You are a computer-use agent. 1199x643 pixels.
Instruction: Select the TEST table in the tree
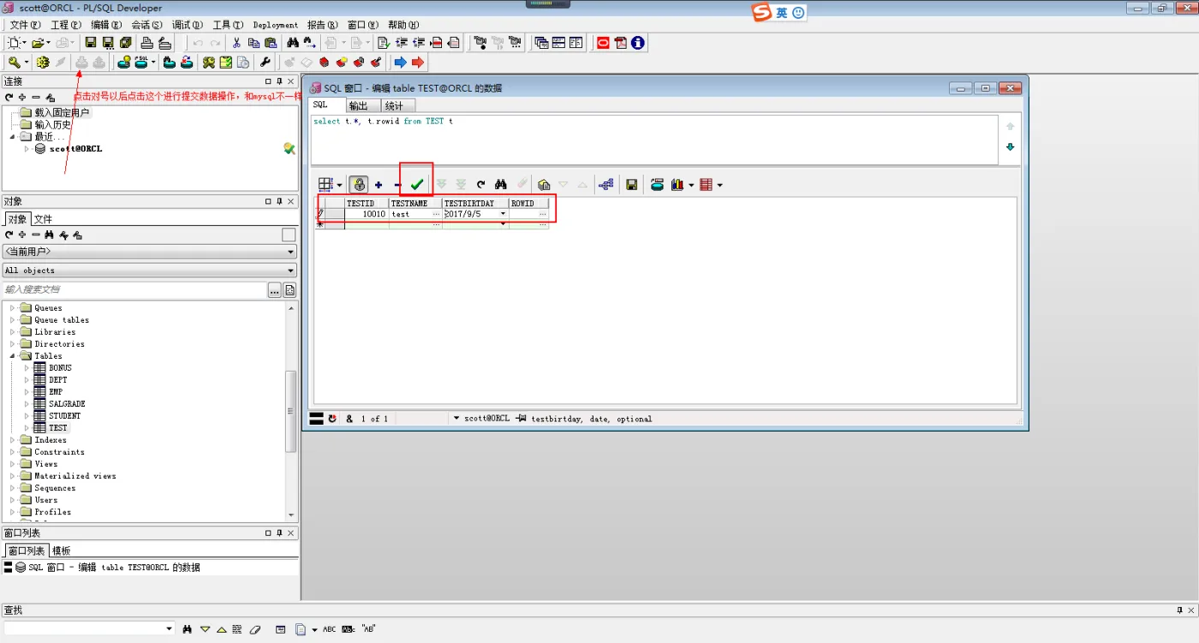57,428
